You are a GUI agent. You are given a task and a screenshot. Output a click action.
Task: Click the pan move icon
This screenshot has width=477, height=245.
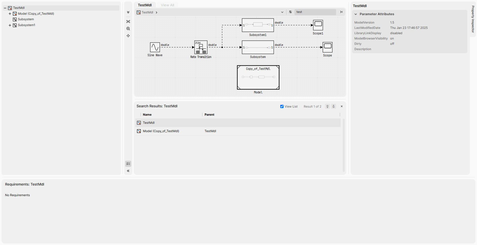[128, 36]
